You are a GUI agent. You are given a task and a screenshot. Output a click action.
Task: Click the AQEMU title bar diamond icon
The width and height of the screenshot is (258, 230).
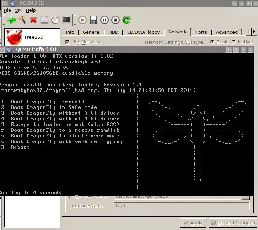click(x=12, y=3)
